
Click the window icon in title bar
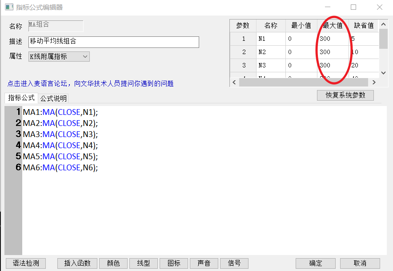9,7
